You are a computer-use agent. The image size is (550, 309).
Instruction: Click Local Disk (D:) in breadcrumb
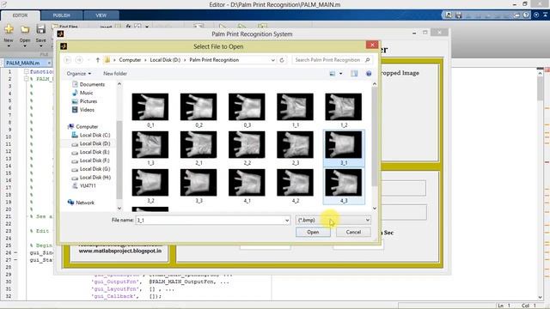[x=165, y=60]
